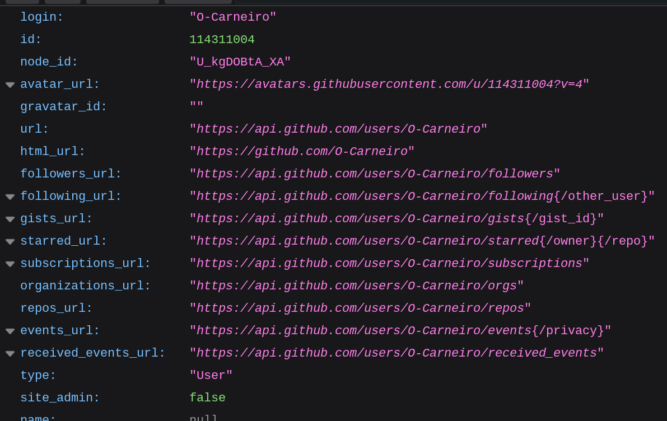Select the empty gravatar_id string value
Viewport: 667px width, 421px height.
(x=197, y=105)
